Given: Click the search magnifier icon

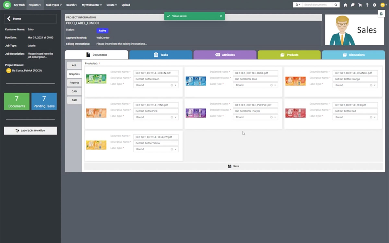Looking at the screenshot, I should point(336,5).
